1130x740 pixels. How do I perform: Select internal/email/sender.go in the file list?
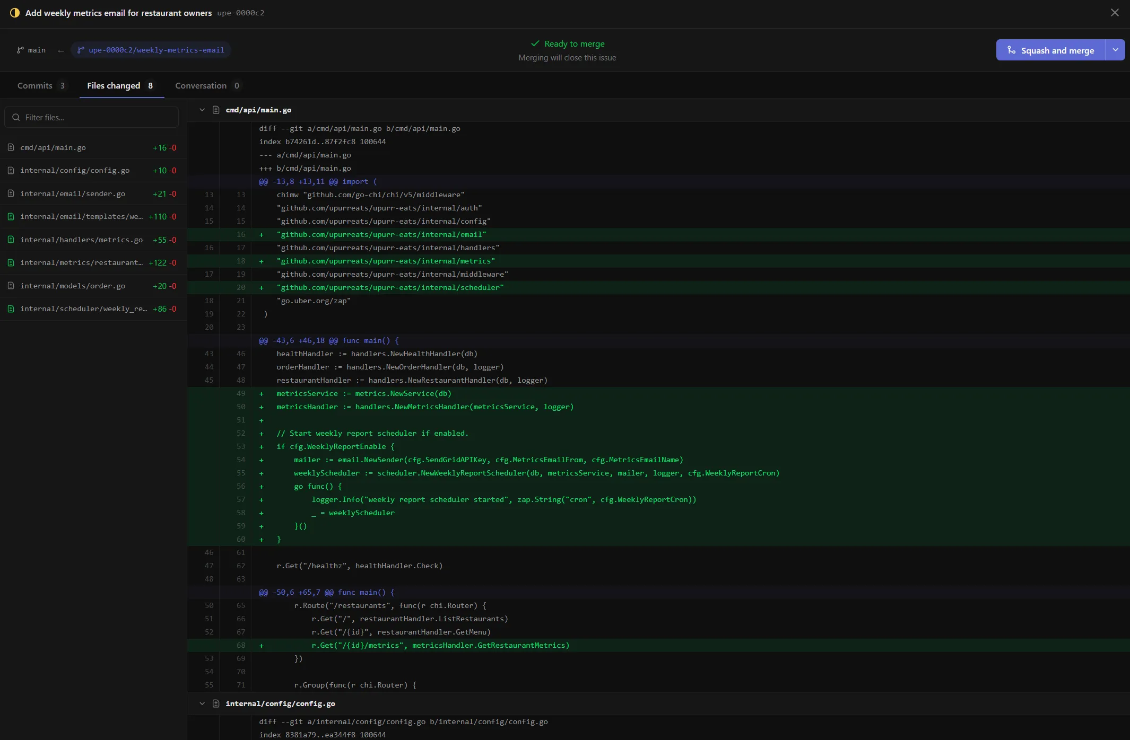tap(93, 193)
